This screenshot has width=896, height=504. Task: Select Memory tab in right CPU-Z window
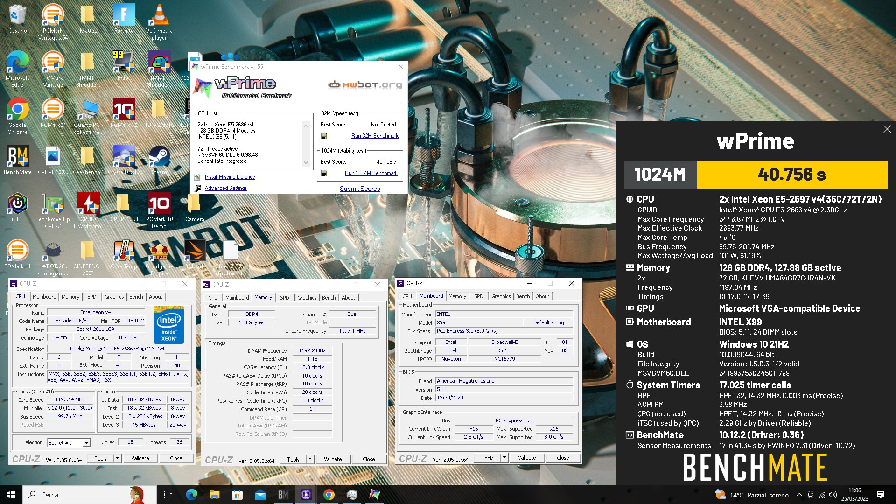click(x=457, y=296)
